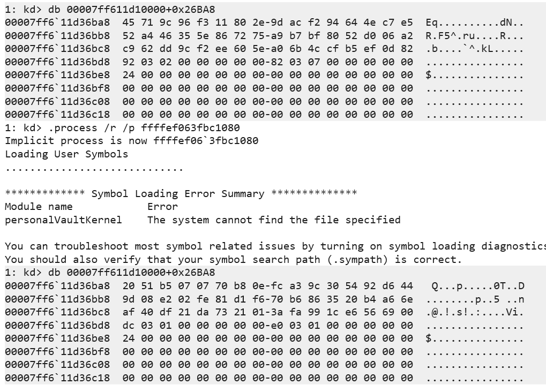Image resolution: width=546 pixels, height=392 pixels.
Task: Click the personalVaultKernel module name
Action: point(63,220)
